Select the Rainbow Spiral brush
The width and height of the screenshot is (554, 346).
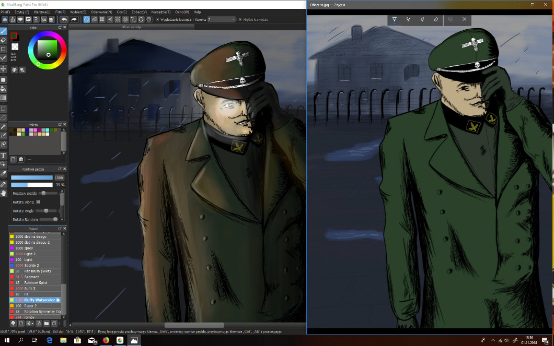click(37, 282)
